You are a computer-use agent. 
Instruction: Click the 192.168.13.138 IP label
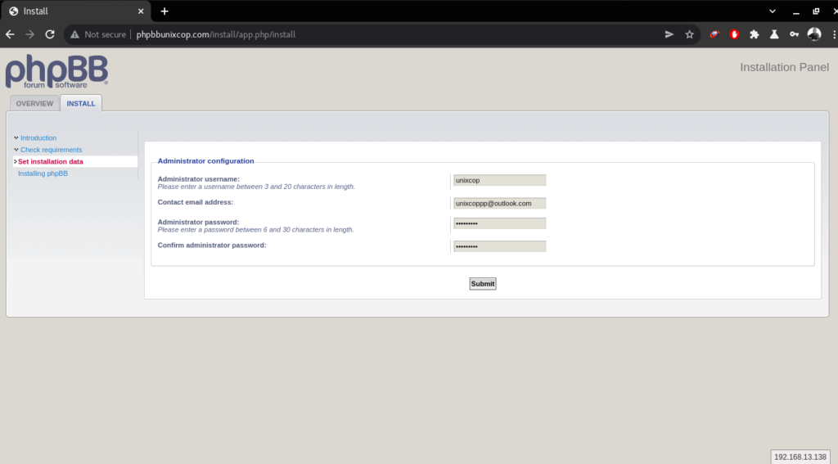coord(800,457)
